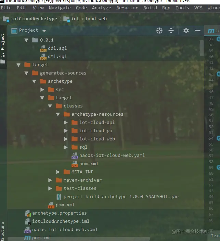Expand the META-INF folder
The width and height of the screenshot is (220, 241).
[x=58, y=172]
